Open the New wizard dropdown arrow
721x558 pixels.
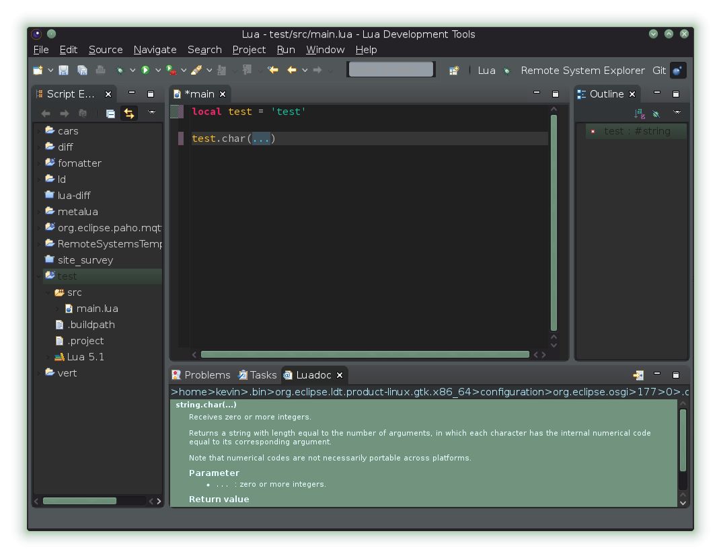pos(50,71)
